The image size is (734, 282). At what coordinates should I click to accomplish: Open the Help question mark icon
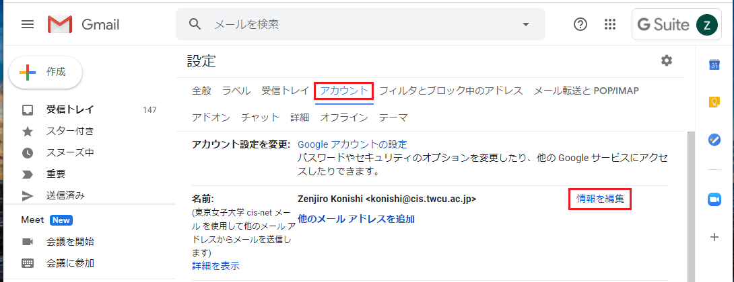580,25
